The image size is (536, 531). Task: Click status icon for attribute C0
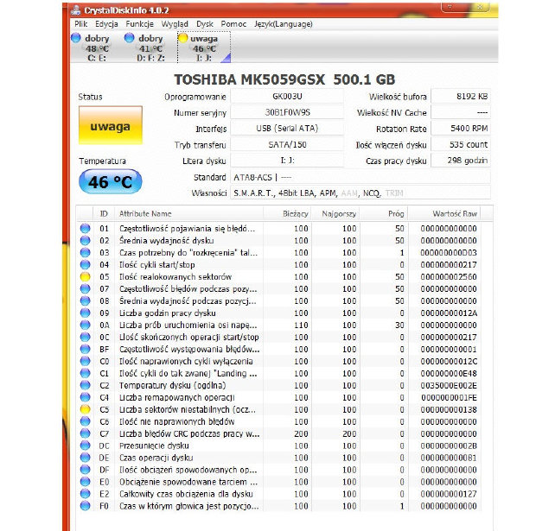point(85,361)
